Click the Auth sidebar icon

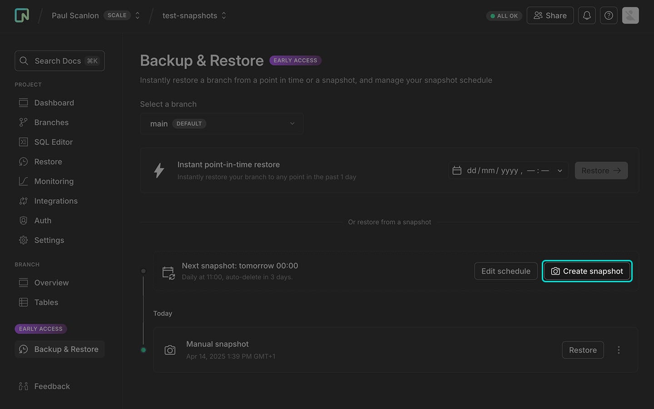[x=24, y=220]
